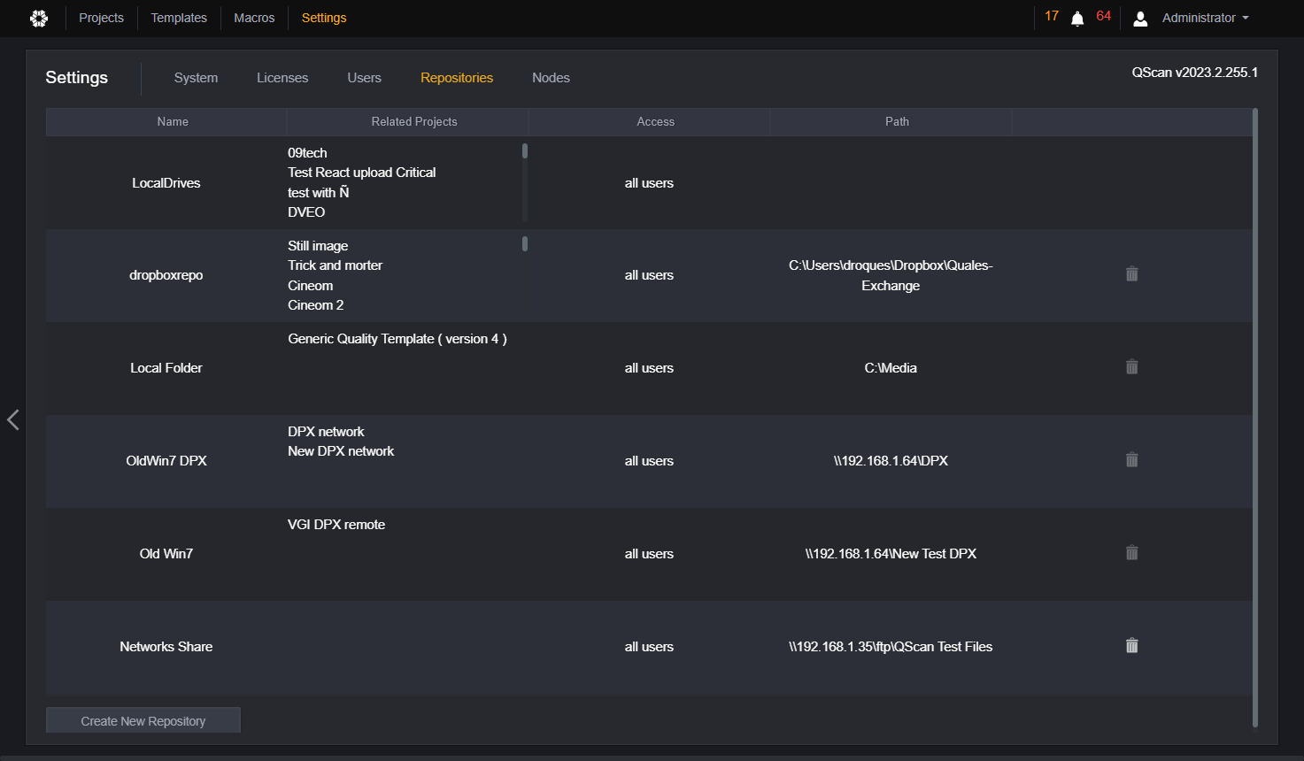Click the red 64 error counter
The image size is (1304, 761).
coord(1103,16)
